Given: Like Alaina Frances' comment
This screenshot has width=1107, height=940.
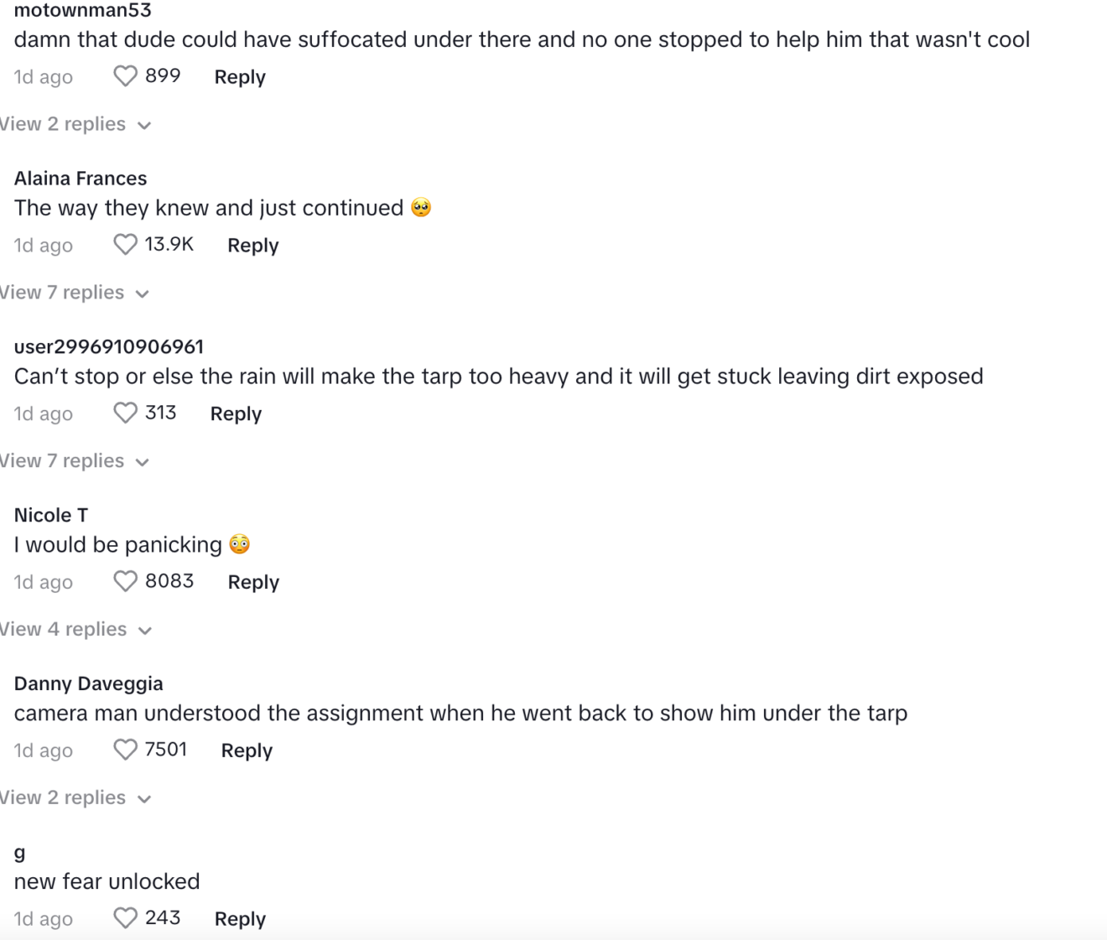Looking at the screenshot, I should click(x=125, y=245).
